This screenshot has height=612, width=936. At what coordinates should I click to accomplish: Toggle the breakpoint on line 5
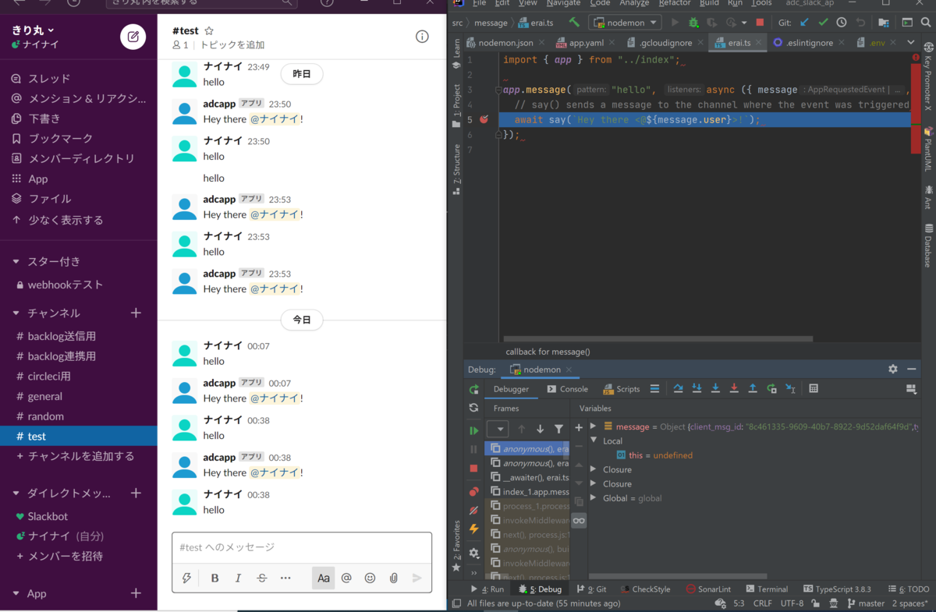point(484,119)
